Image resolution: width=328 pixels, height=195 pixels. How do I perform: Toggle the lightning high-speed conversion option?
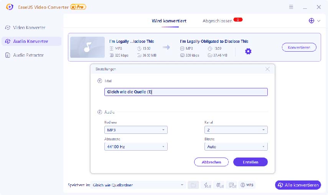[x=206, y=185]
